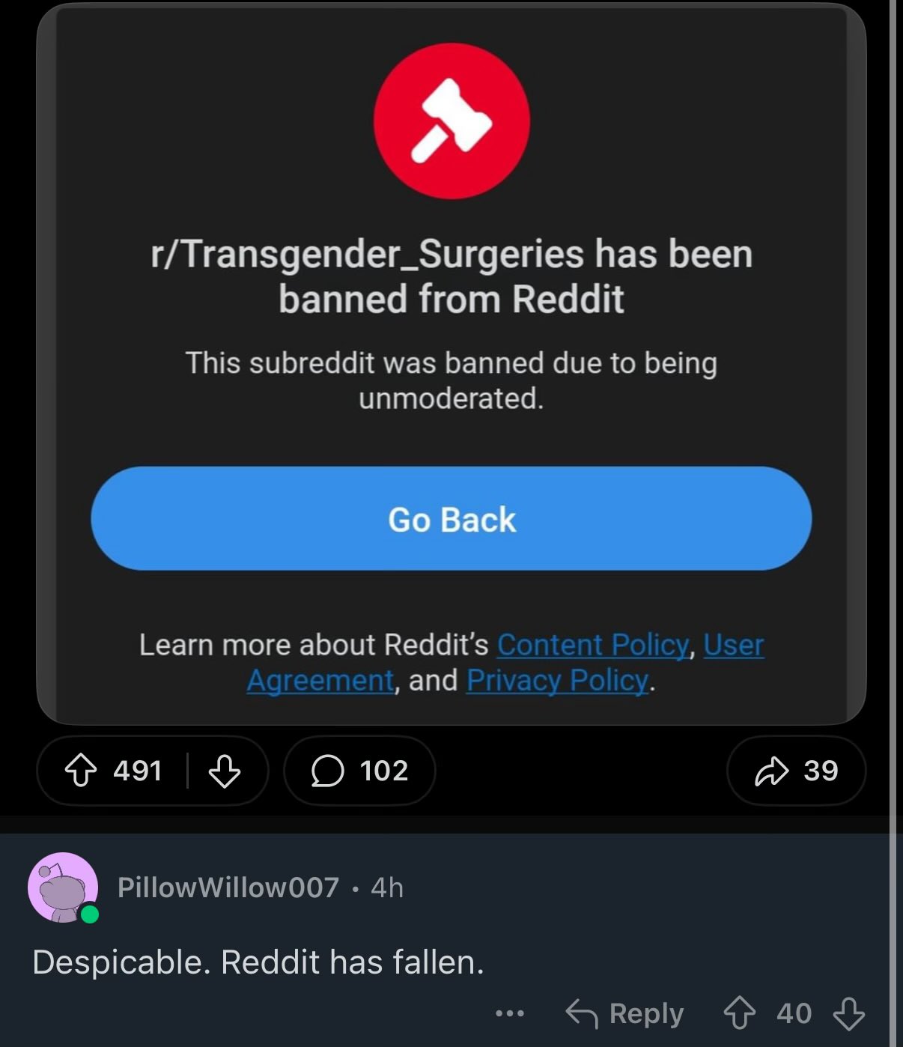Open PillowWillow007's avatar profile

[x=63, y=887]
